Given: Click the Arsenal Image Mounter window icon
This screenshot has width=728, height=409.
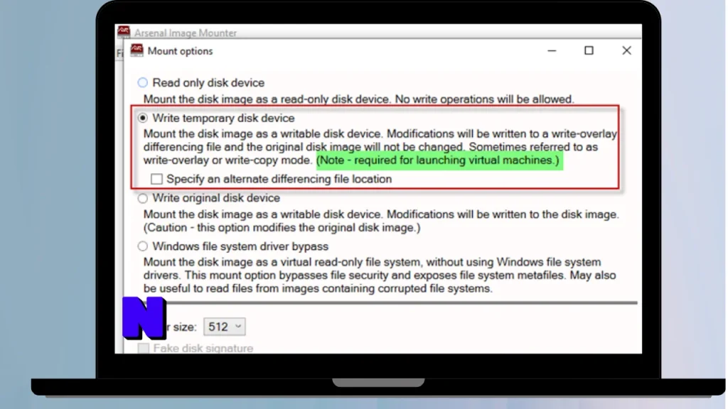Looking at the screenshot, I should [124, 31].
